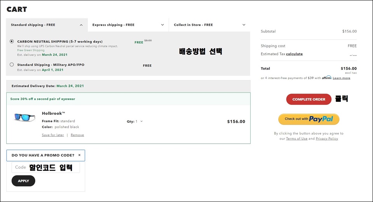Open the Privacy Policy link
This screenshot has height=202, width=373.
[x=327, y=138]
